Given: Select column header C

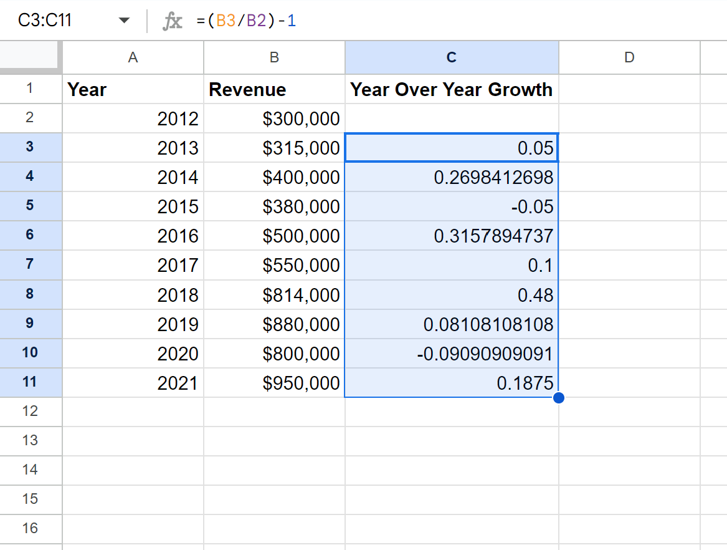Looking at the screenshot, I should pos(451,57).
